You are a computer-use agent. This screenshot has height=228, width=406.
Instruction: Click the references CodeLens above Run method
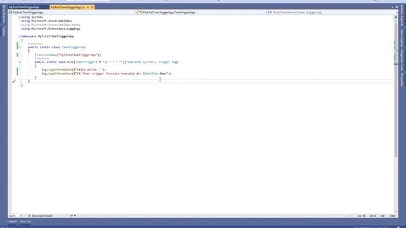click(42, 59)
